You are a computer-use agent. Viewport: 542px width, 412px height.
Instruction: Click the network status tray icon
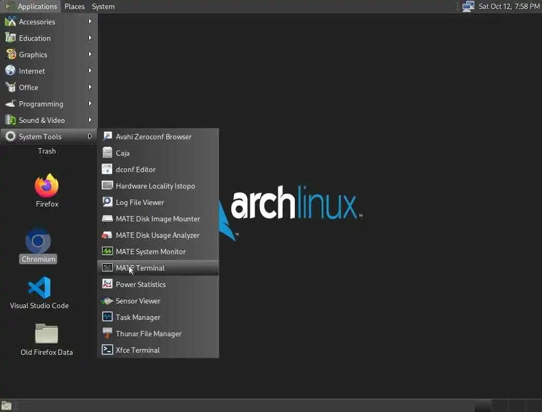[x=468, y=6]
